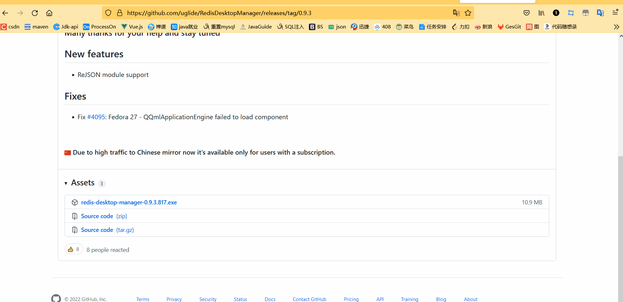Save page to Pocket
The height and width of the screenshot is (302, 623).
(527, 13)
